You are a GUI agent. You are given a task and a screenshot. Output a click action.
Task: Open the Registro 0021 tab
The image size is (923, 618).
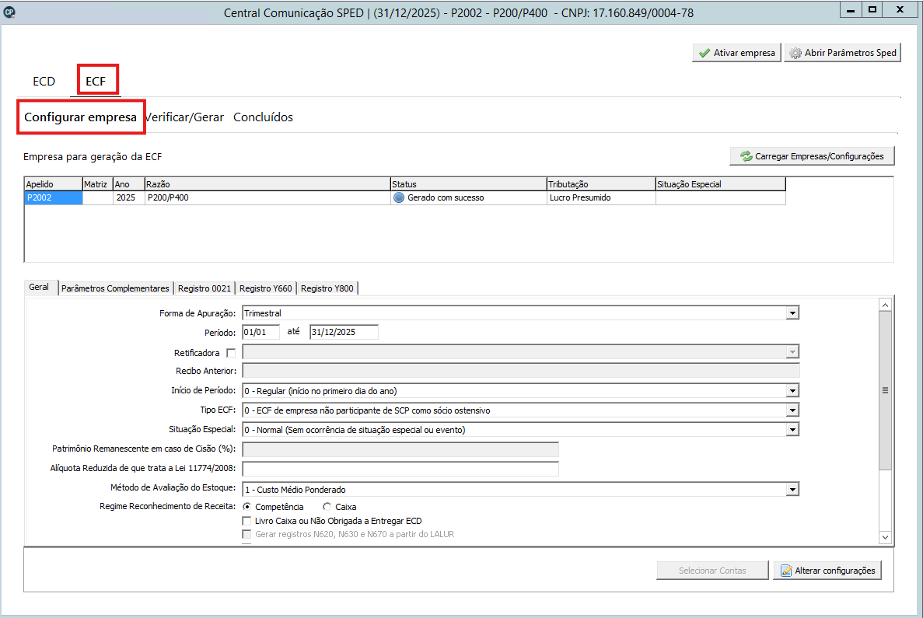click(205, 288)
